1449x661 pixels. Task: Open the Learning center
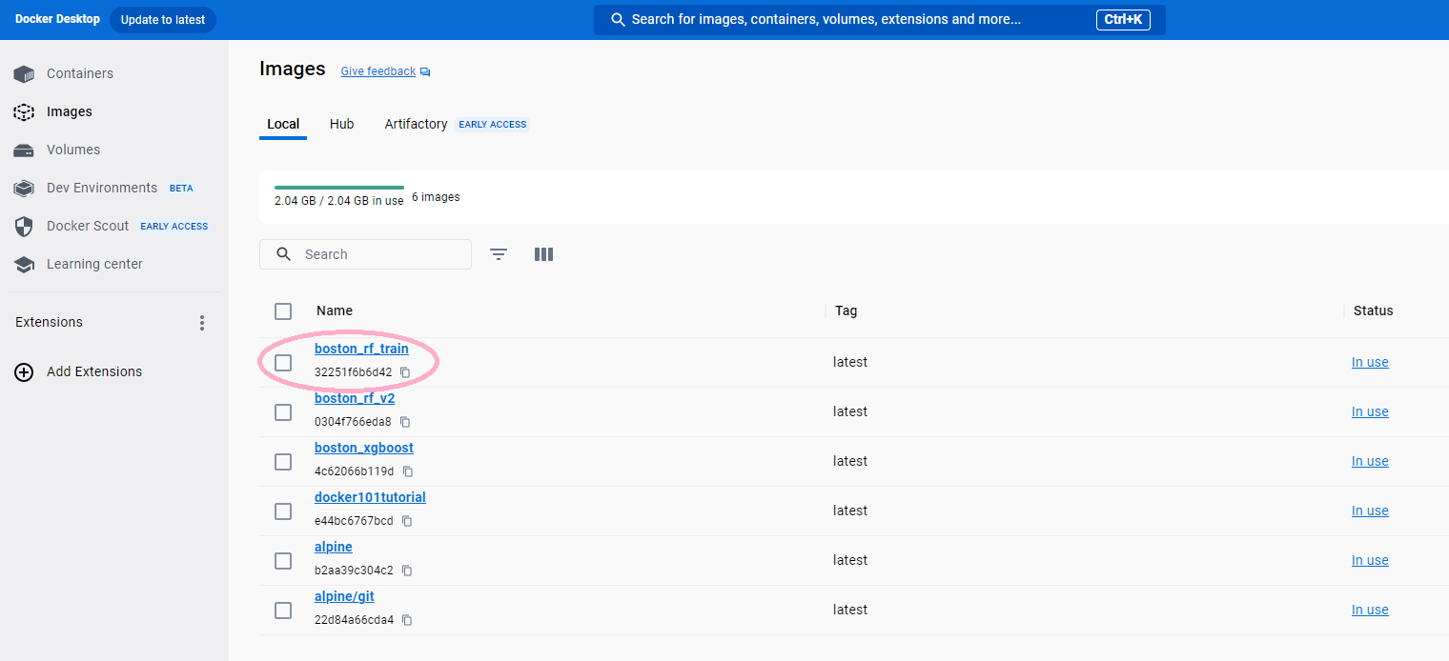94,264
